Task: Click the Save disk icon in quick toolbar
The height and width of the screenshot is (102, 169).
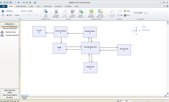Action: 7,2
